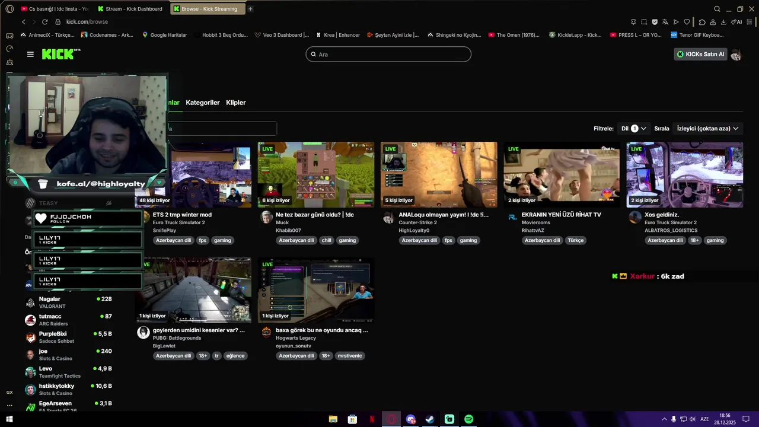Open the Opera tab search magnifier

click(717, 9)
